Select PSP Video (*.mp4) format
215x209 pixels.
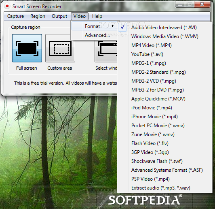[x=164, y=179]
